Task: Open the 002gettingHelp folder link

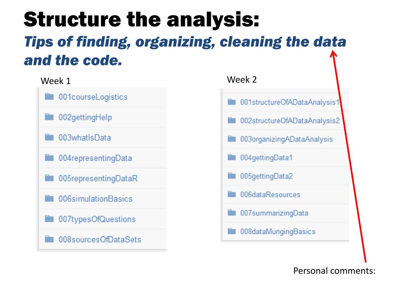Action: (85, 117)
